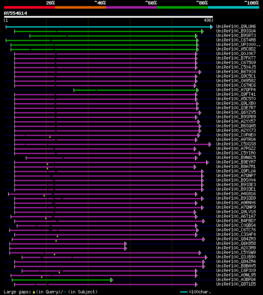Click the query name AV554614
263x295 pixels.
click(16, 13)
